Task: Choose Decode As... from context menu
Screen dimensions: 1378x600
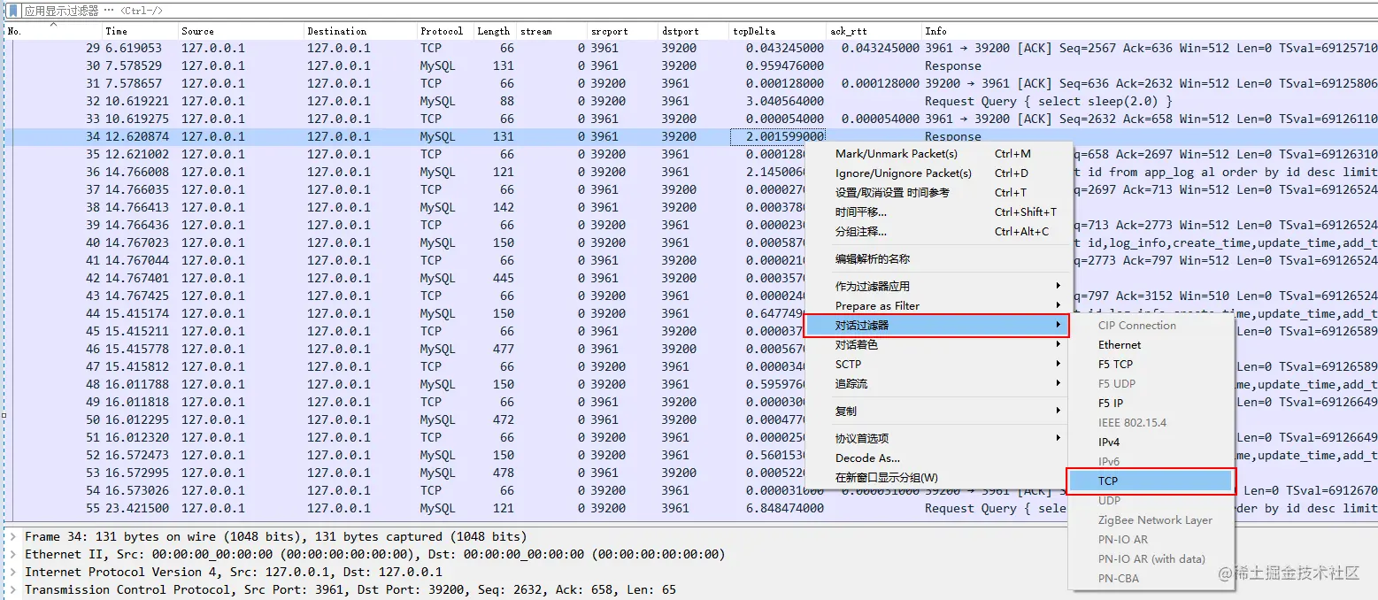Action: click(x=937, y=458)
